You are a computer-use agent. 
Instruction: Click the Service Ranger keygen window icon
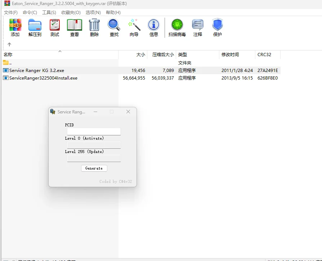tap(53, 112)
